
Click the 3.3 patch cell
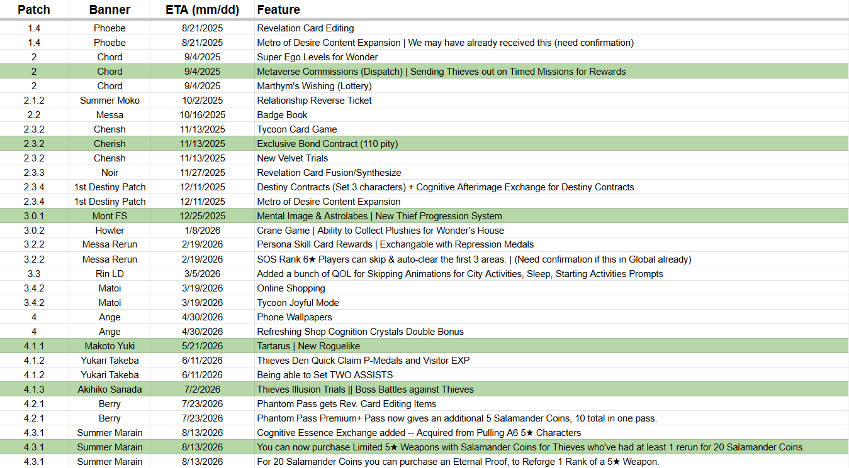tap(34, 274)
